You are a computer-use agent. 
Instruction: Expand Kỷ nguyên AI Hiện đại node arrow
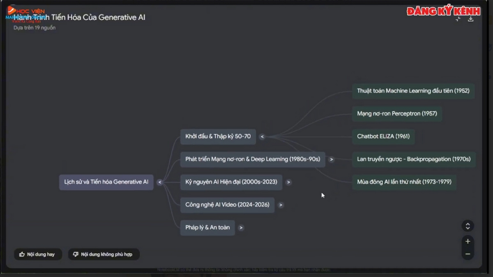(x=288, y=182)
